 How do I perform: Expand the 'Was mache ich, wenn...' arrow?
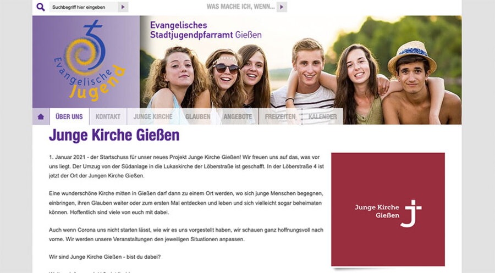[282, 7]
